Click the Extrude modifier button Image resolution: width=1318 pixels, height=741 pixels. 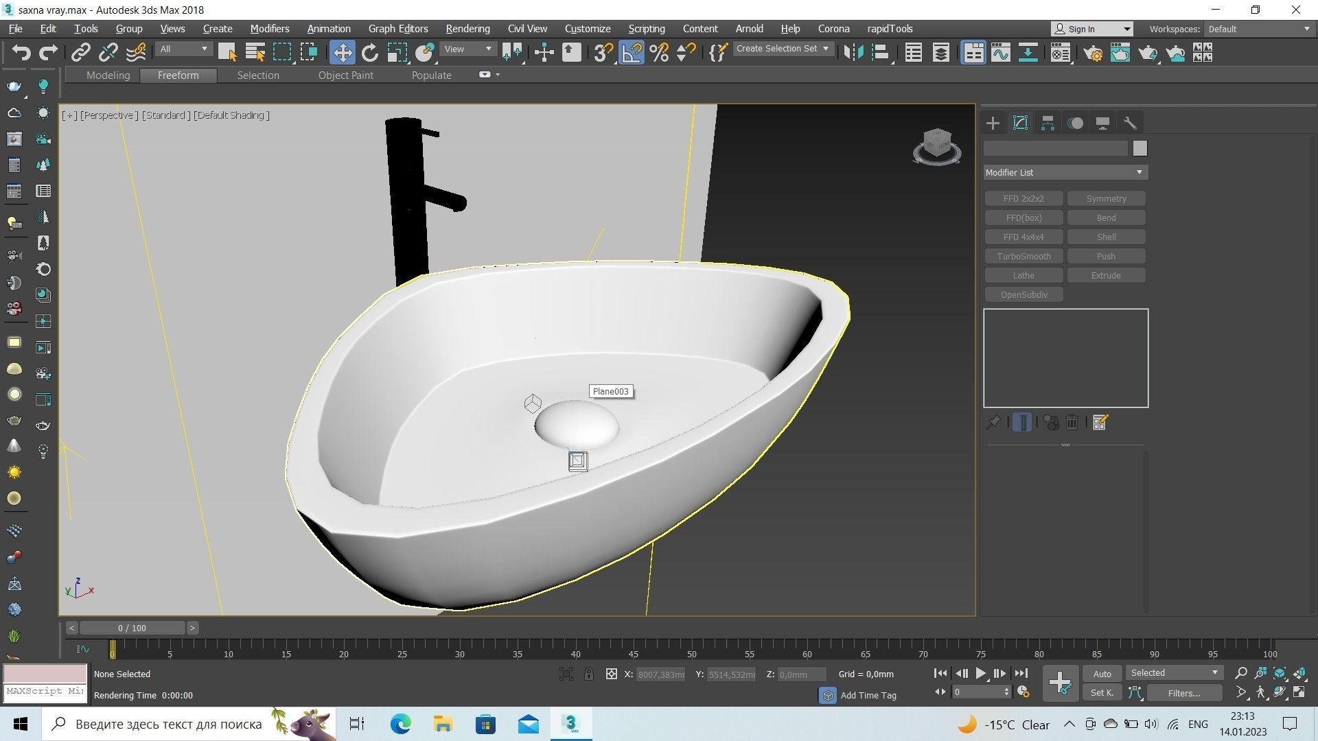click(x=1106, y=276)
